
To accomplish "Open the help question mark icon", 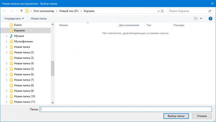I will tap(210, 19).
